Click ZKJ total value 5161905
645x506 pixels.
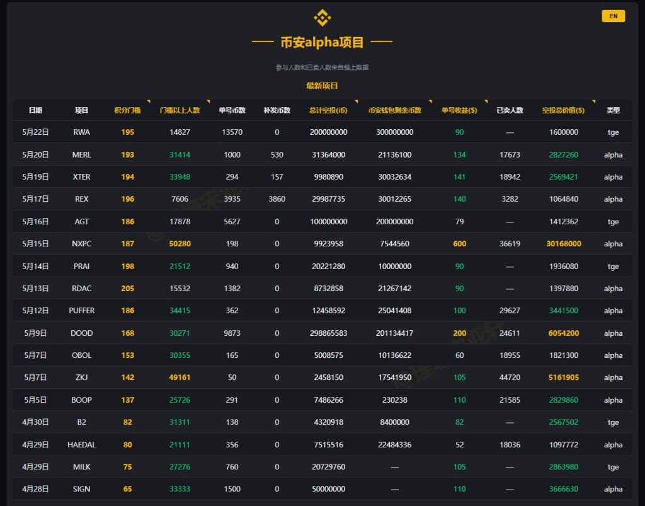[x=564, y=377]
